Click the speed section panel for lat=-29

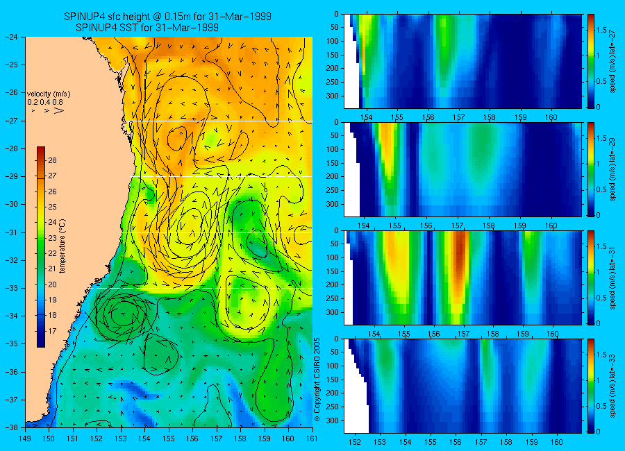(x=462, y=170)
